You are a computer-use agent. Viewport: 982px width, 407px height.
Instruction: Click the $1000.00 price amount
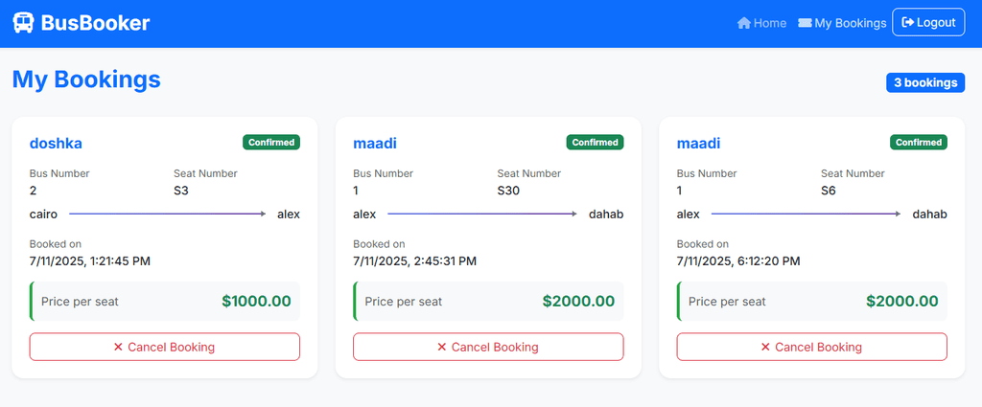tap(256, 301)
